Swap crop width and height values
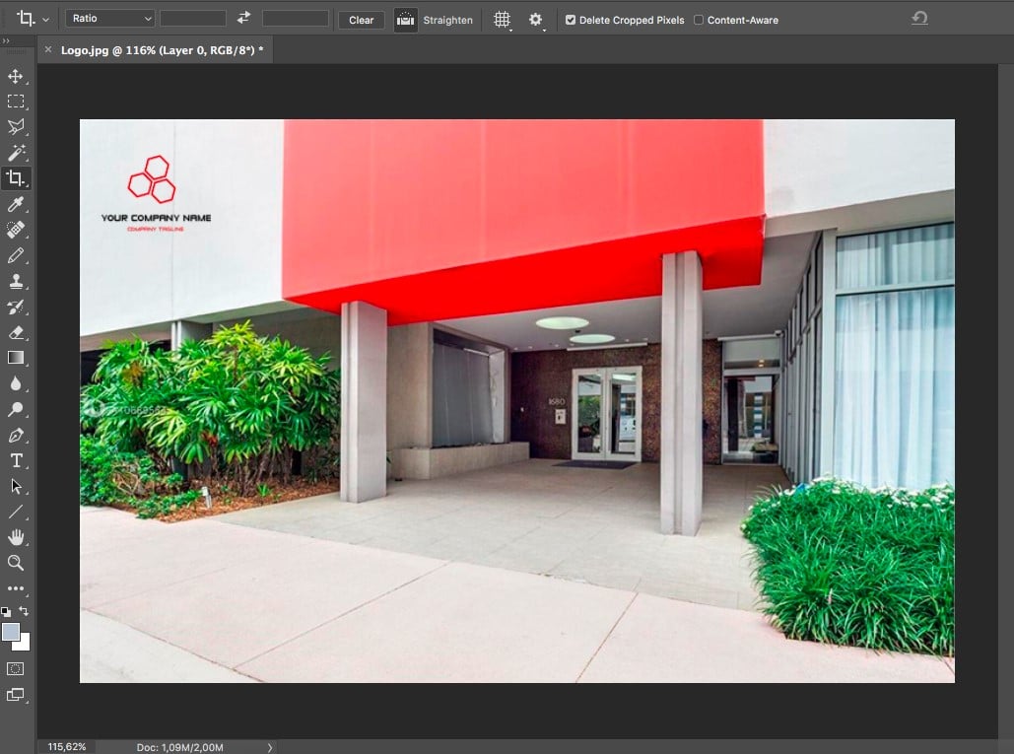This screenshot has height=754, width=1014. [x=244, y=19]
